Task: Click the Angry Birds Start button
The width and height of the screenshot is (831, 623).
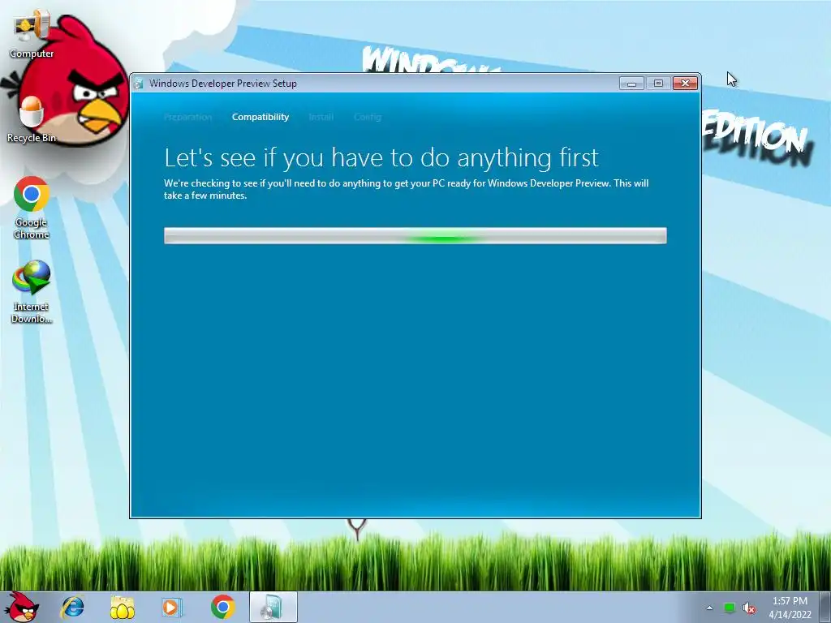Action: click(x=22, y=607)
